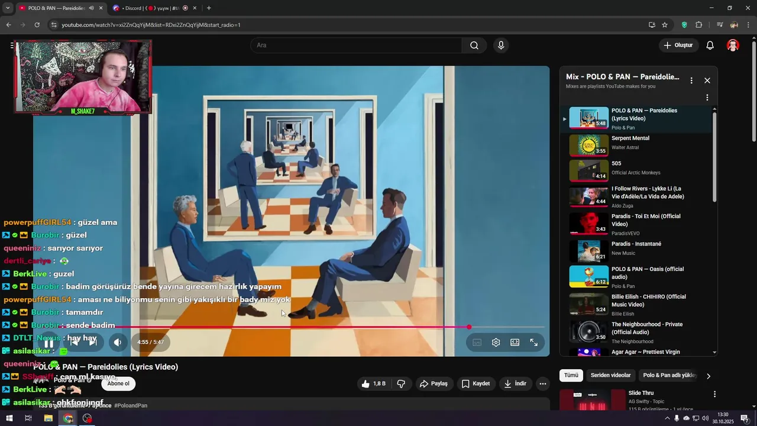Viewport: 757px width, 426px height.
Task: Share the video via Paylaş
Action: coord(434,384)
